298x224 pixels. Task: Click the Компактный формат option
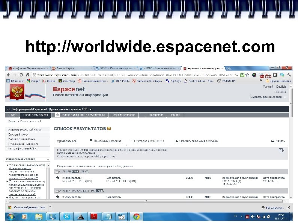[x=108, y=141]
